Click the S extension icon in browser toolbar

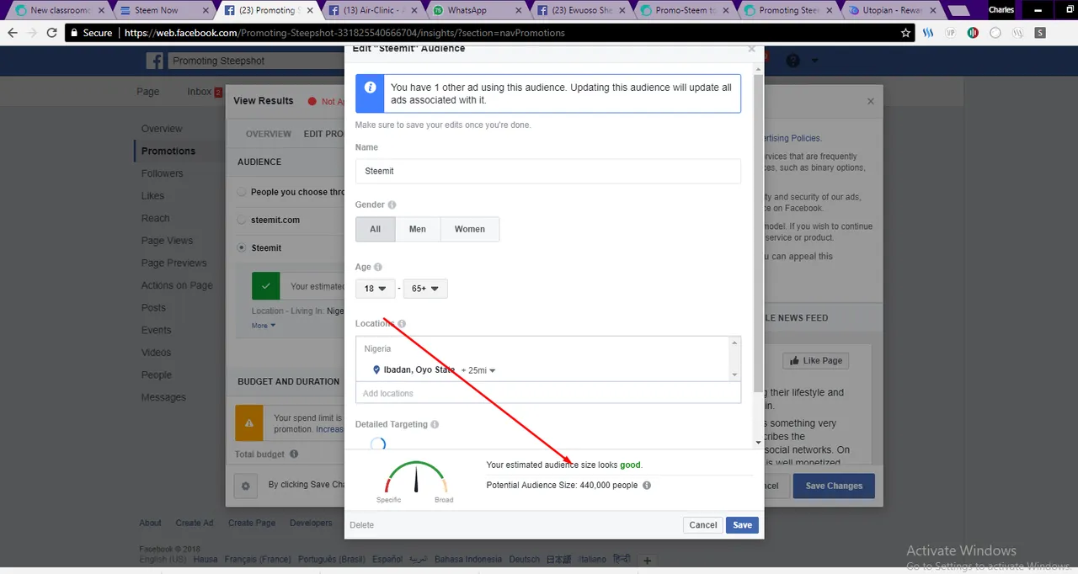(1040, 33)
